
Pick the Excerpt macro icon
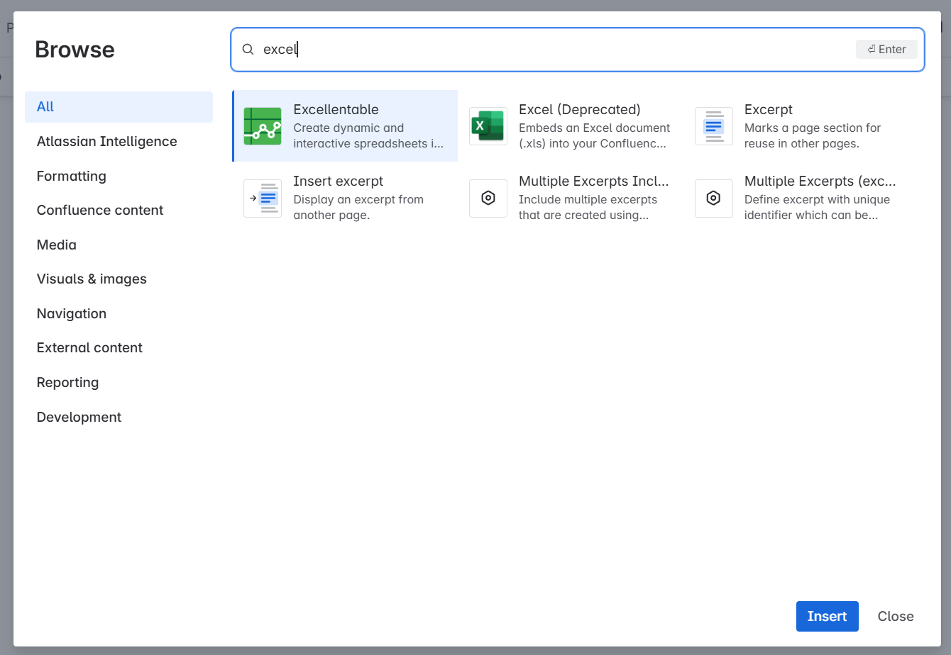coord(714,126)
